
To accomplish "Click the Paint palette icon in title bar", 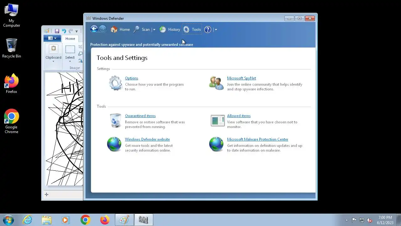I will [x=47, y=31].
